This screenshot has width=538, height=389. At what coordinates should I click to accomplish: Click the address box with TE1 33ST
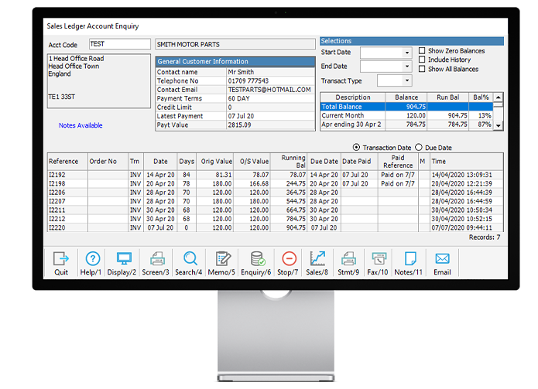(99, 81)
